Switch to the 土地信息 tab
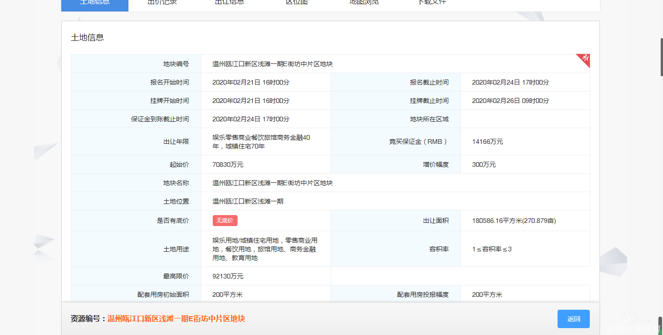The width and height of the screenshot is (663, 335). point(95,4)
